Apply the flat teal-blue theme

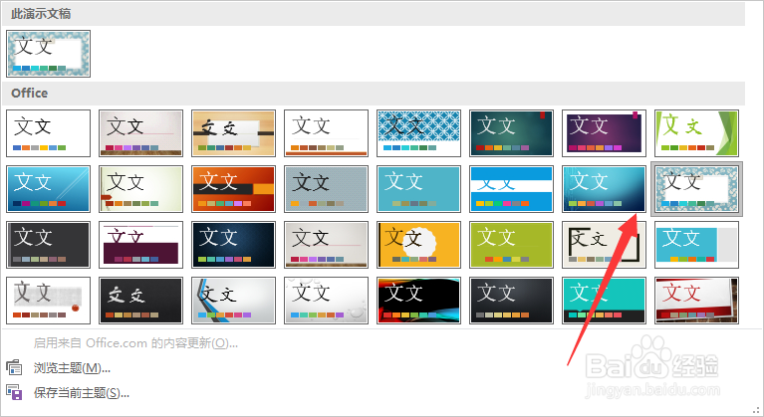point(418,189)
